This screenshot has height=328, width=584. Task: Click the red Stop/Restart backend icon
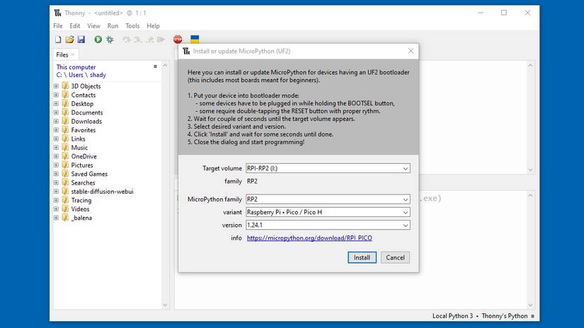point(178,39)
